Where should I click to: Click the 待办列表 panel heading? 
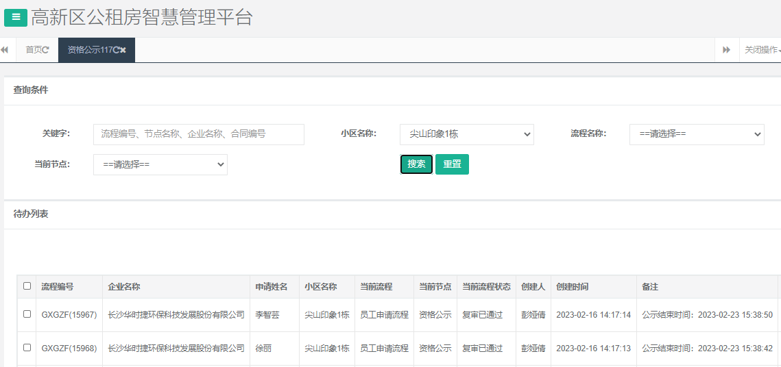pyautogui.click(x=31, y=214)
